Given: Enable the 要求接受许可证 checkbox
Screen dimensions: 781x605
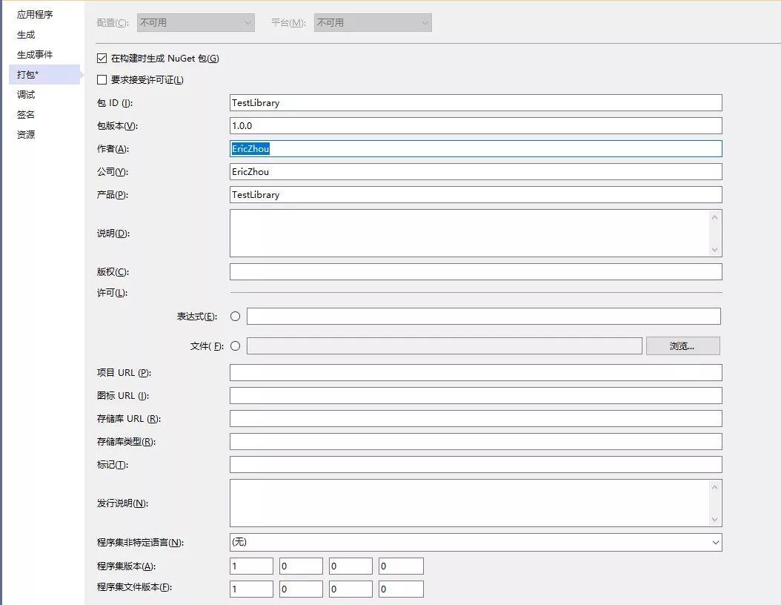Looking at the screenshot, I should coord(101,79).
